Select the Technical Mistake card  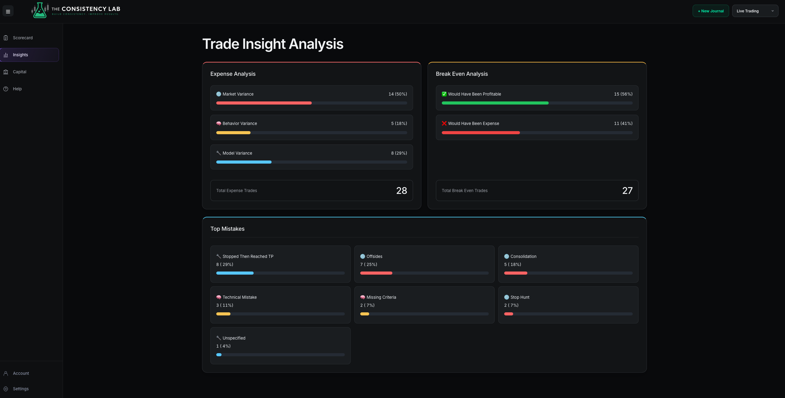(280, 305)
